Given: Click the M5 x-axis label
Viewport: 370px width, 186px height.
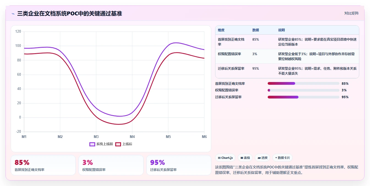Looking at the screenshot, I should pyautogui.click(x=168, y=137).
